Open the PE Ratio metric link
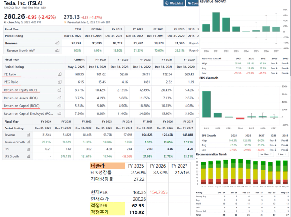 [x=10, y=74]
